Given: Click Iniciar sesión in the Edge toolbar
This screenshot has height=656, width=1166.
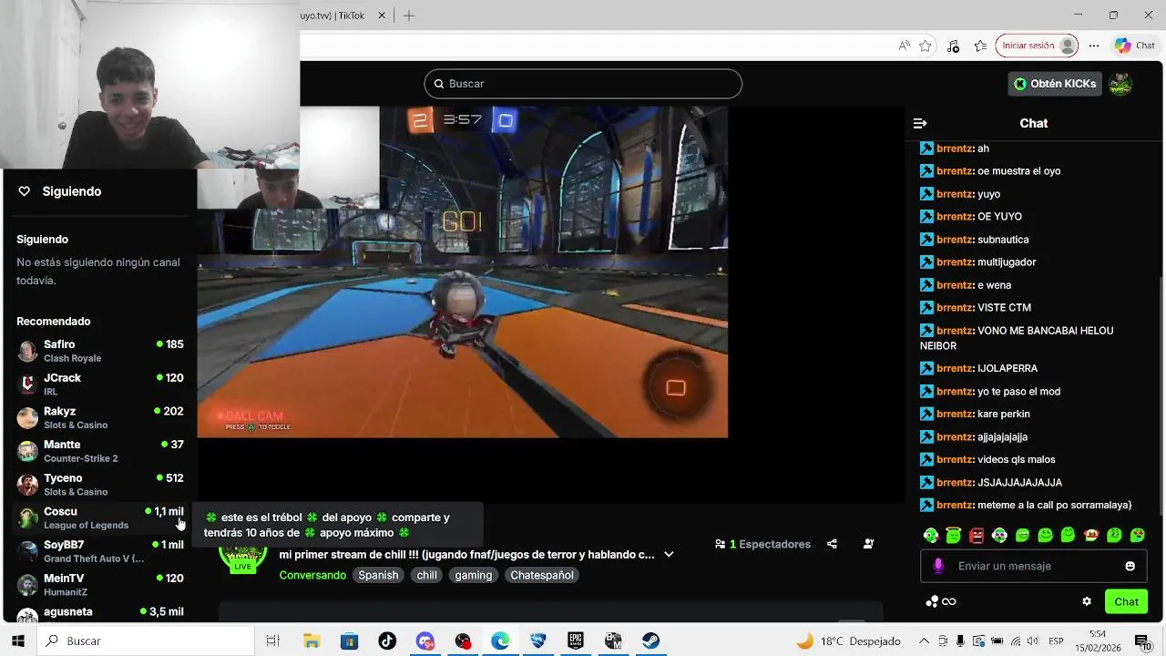Looking at the screenshot, I should pyautogui.click(x=1037, y=46).
